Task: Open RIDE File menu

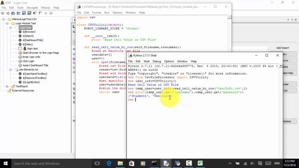Action: click(x=4, y=7)
